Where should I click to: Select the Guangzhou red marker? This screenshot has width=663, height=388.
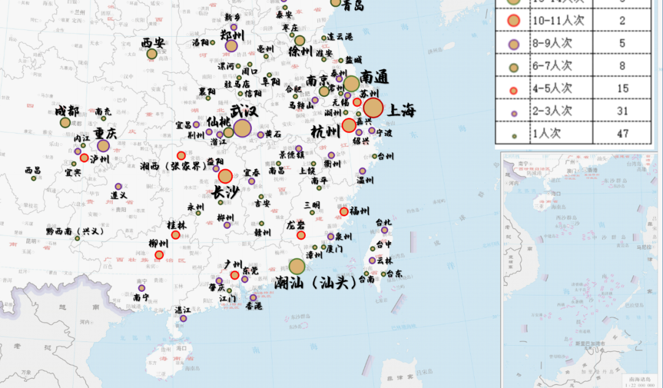(x=235, y=275)
